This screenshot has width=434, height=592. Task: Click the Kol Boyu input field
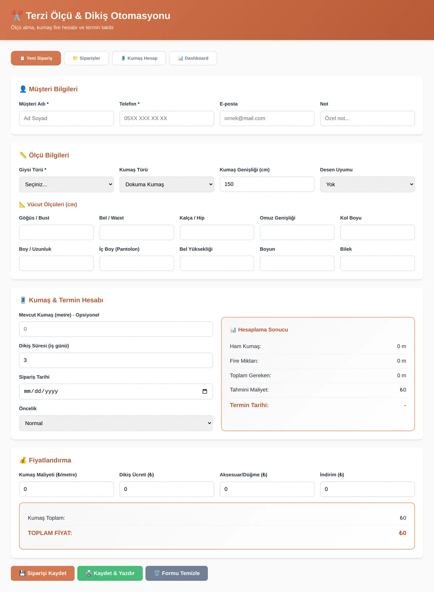pos(378,232)
